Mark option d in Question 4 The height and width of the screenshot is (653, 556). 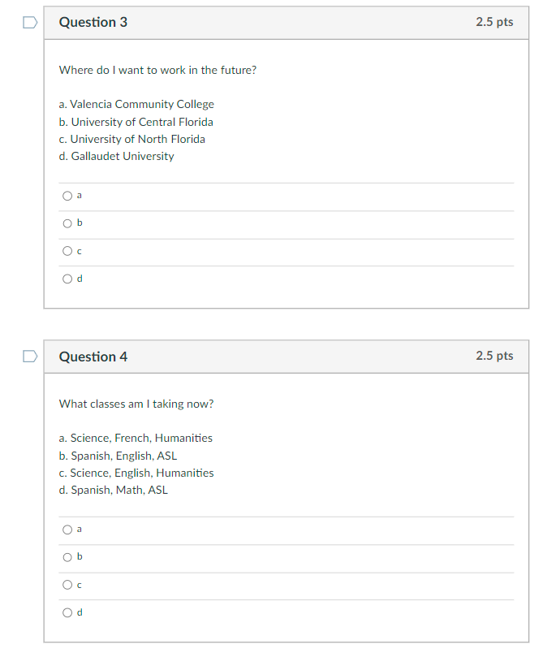[67, 612]
